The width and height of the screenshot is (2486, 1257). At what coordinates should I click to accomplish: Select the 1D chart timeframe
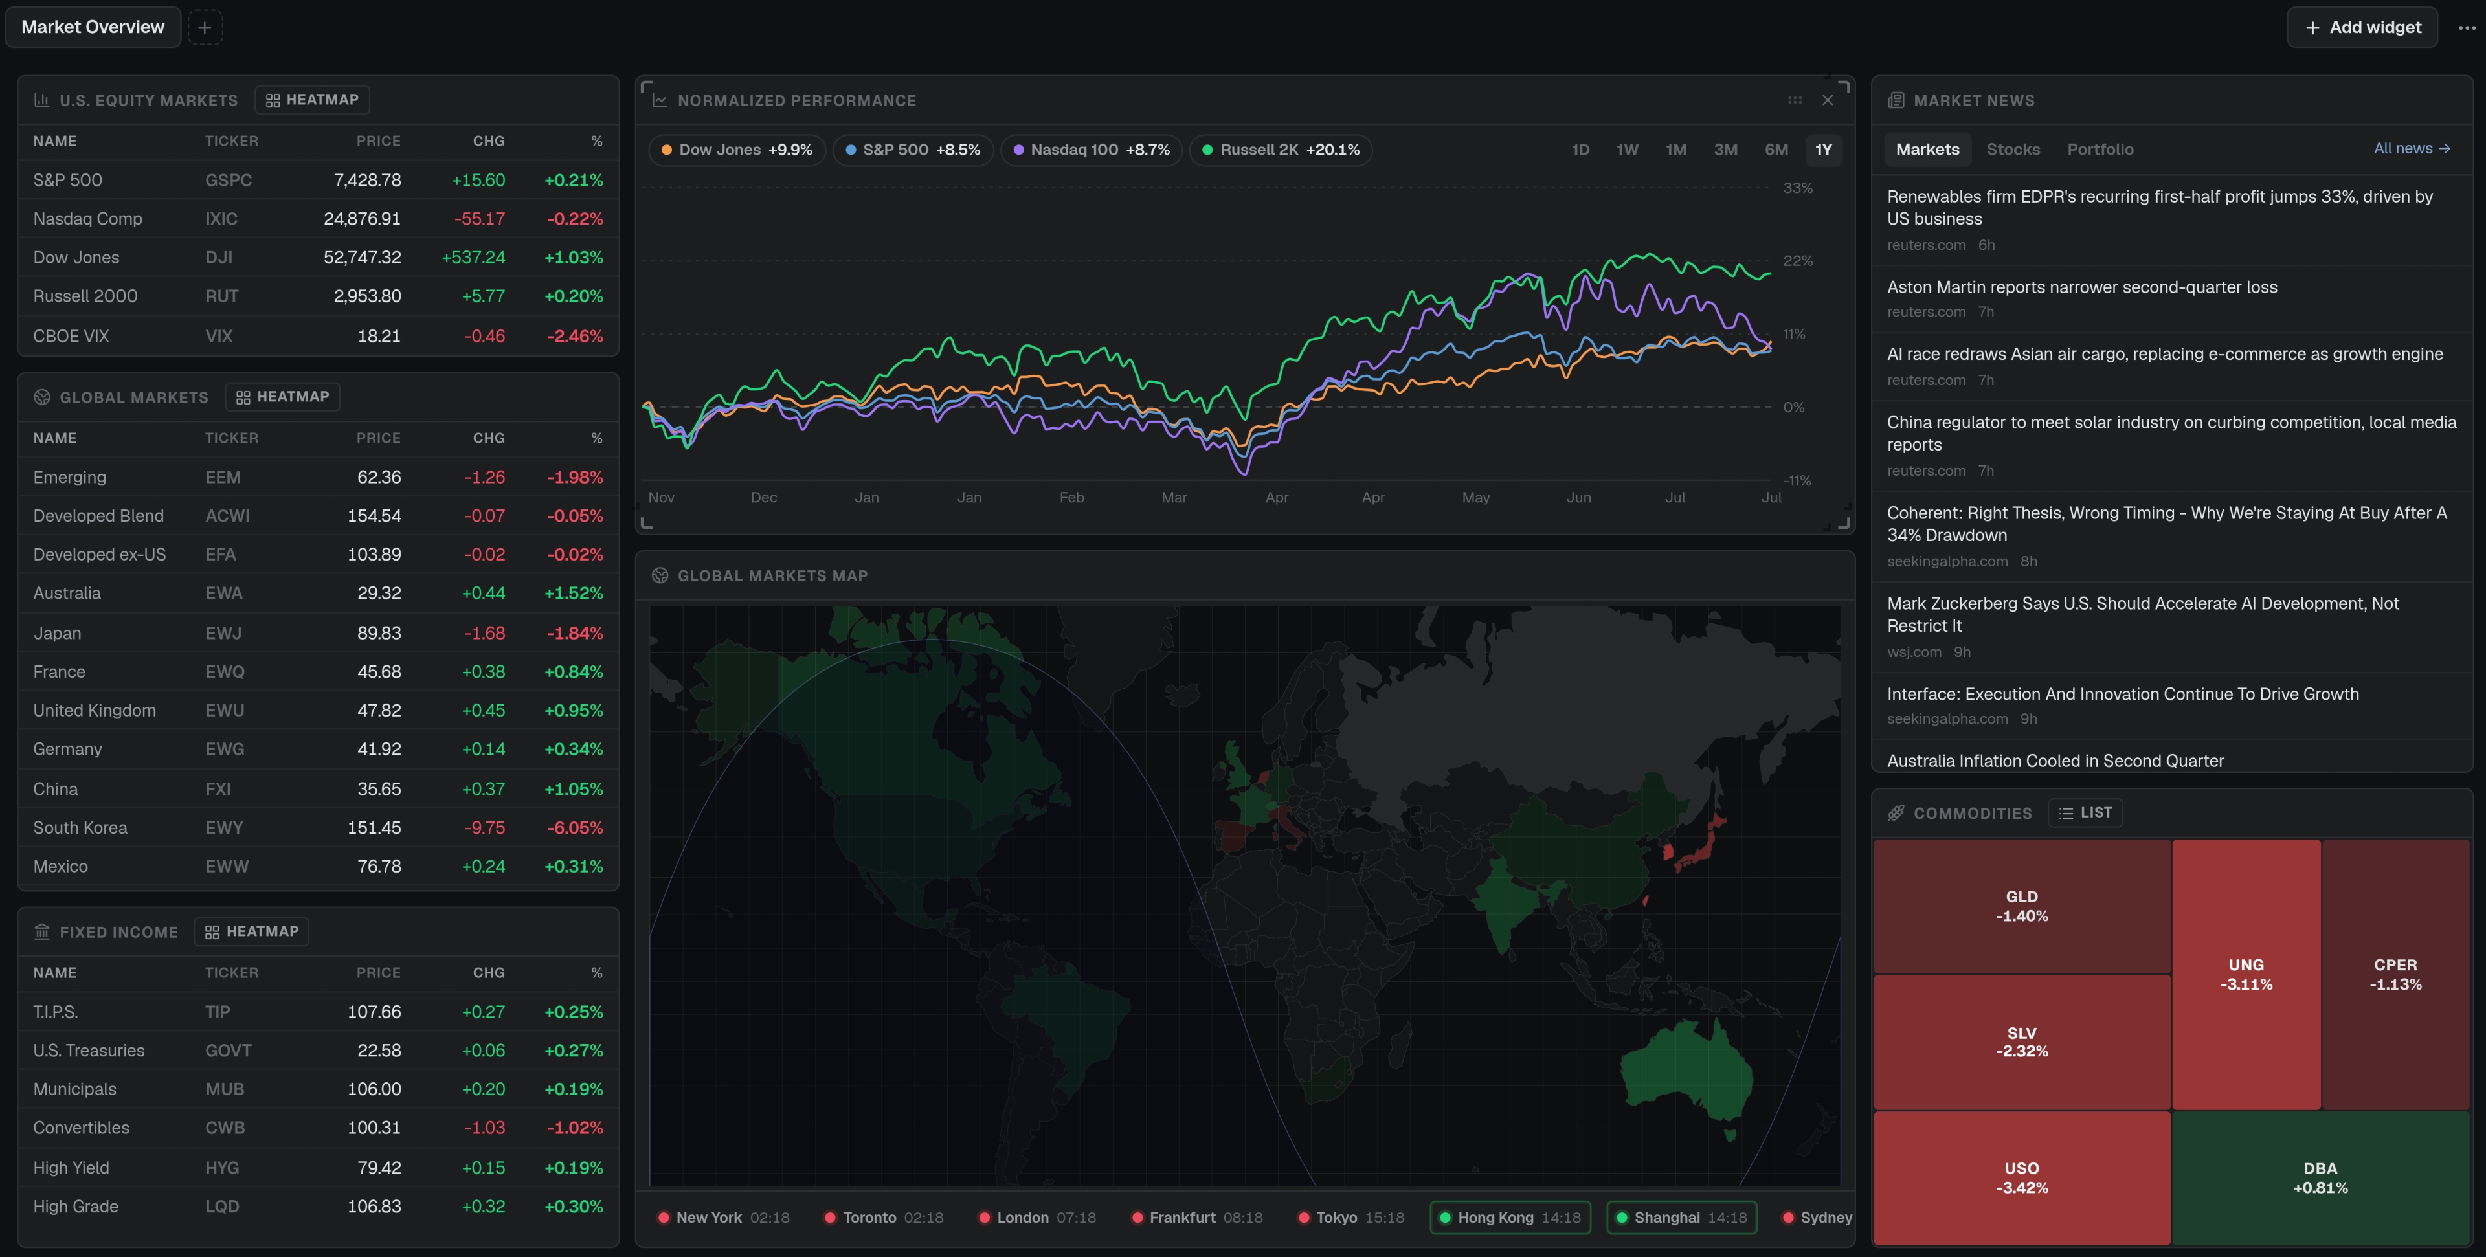1581,151
